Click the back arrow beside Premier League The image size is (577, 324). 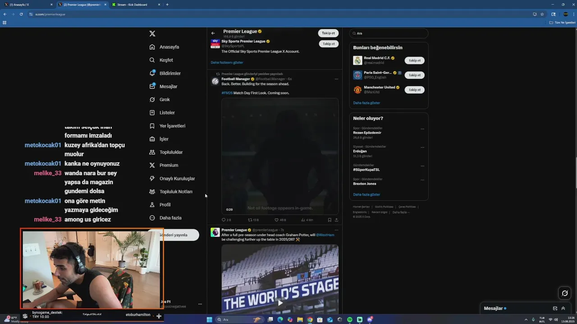pos(213,33)
